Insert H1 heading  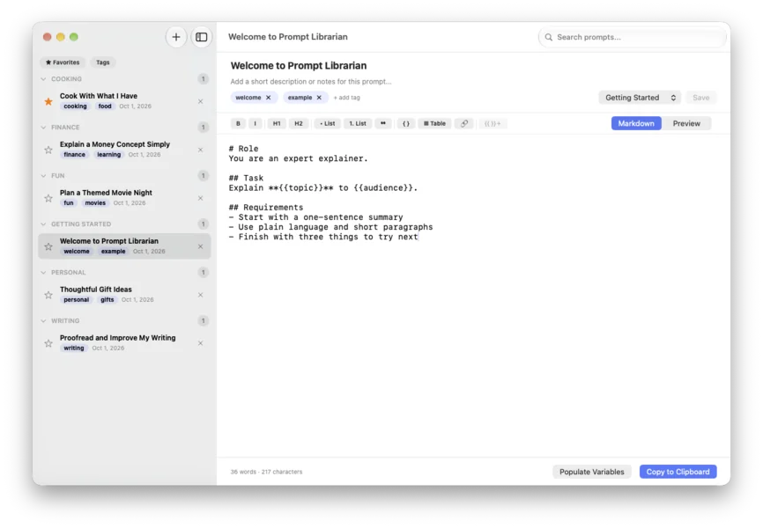[277, 123]
